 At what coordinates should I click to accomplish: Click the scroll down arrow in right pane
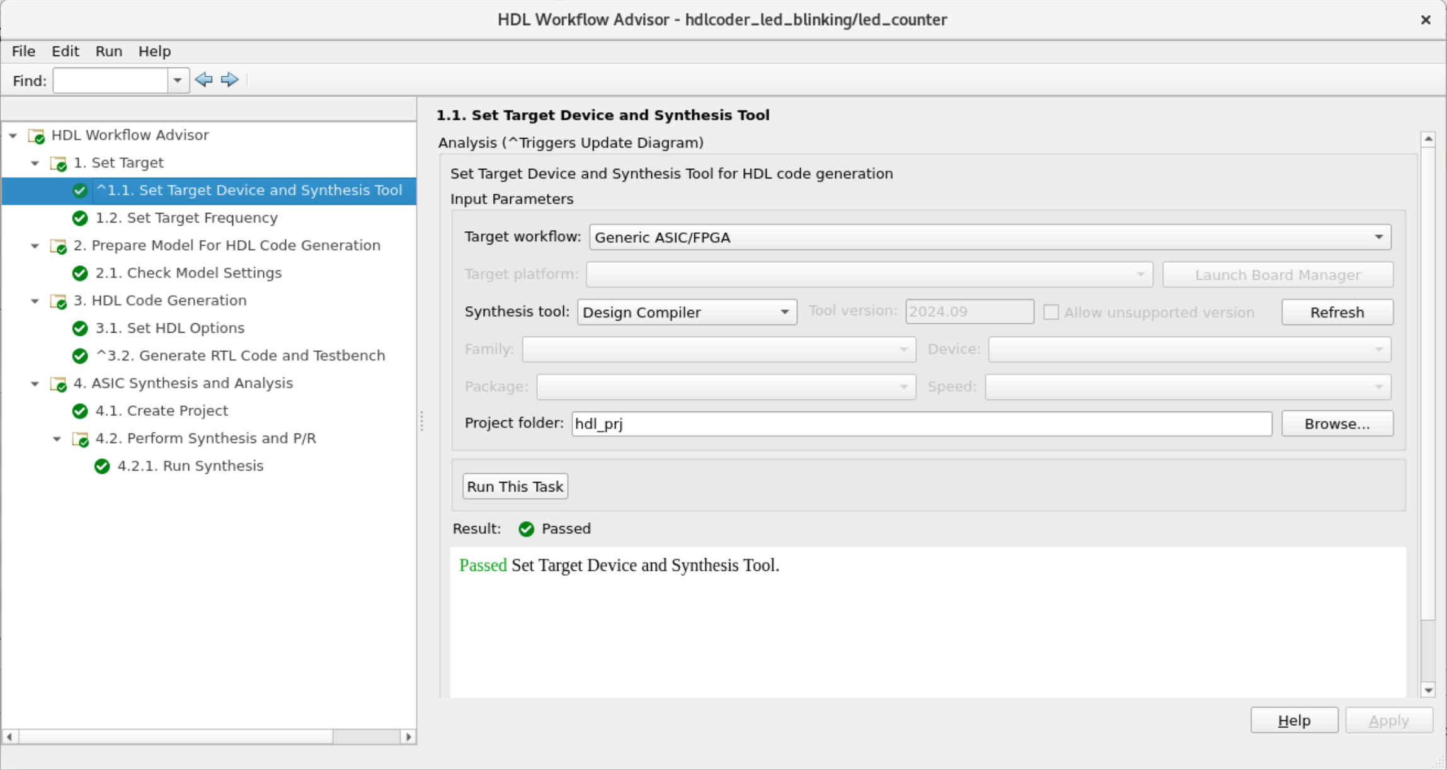click(1428, 691)
